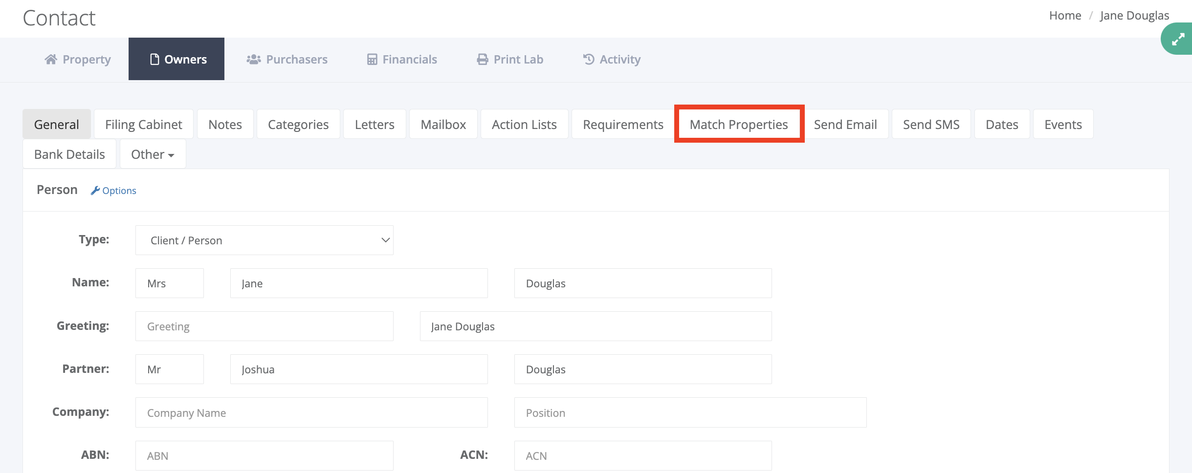Open the Purchasers tab
This screenshot has width=1192, height=473.
287,59
